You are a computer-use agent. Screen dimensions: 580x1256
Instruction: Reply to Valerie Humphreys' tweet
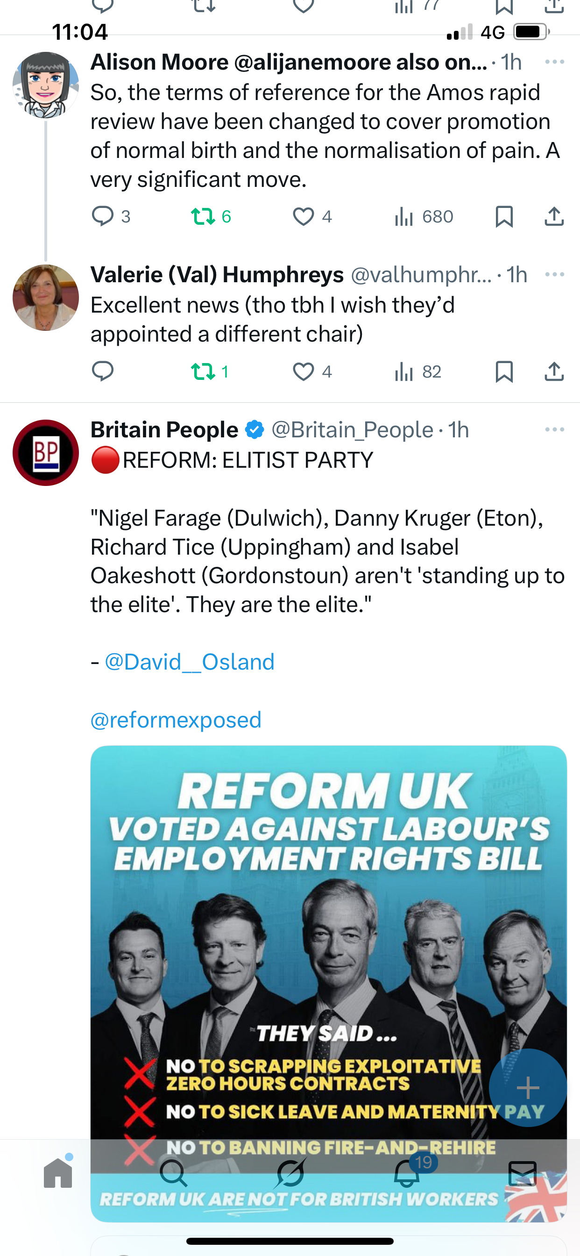103,371
